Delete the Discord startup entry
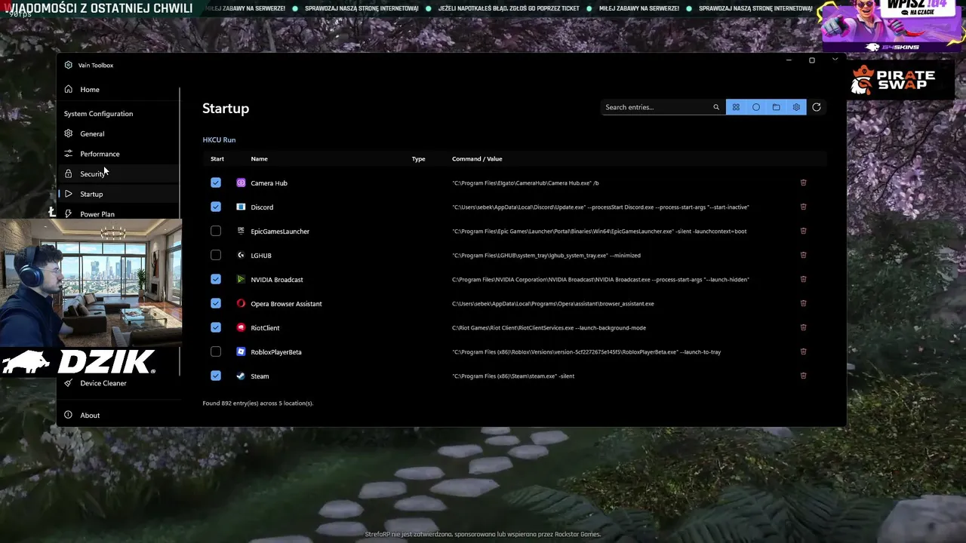The height and width of the screenshot is (543, 966). click(x=803, y=207)
